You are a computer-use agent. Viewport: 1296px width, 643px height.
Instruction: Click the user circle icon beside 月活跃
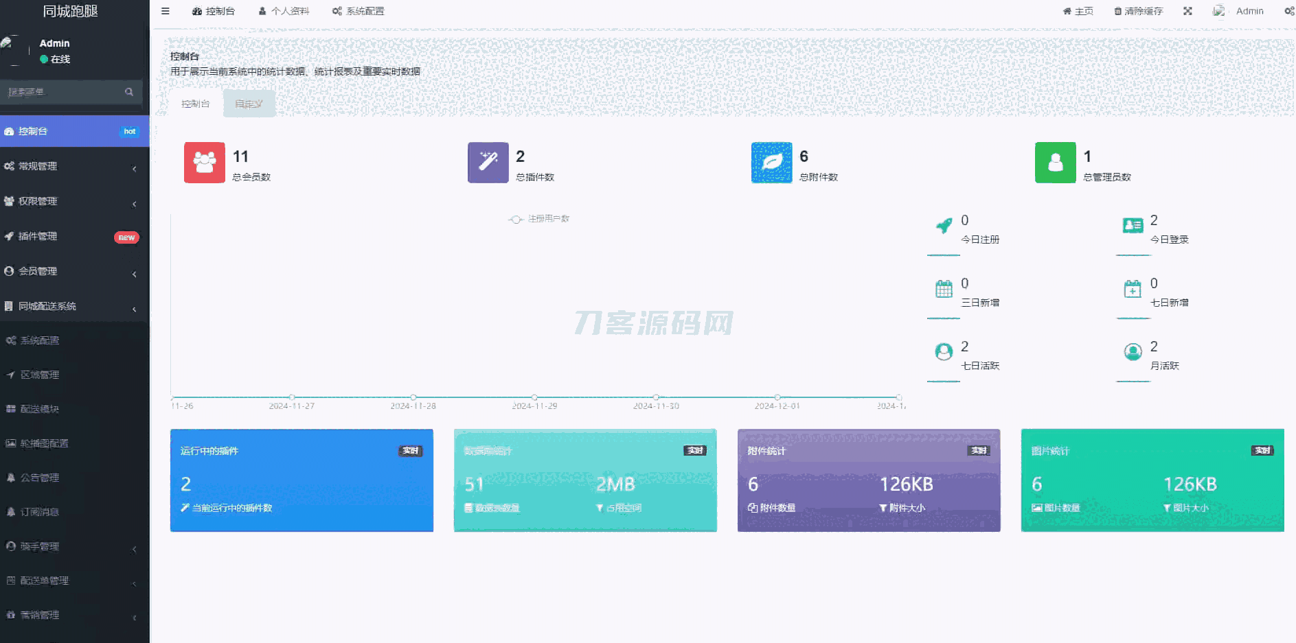(x=1133, y=352)
